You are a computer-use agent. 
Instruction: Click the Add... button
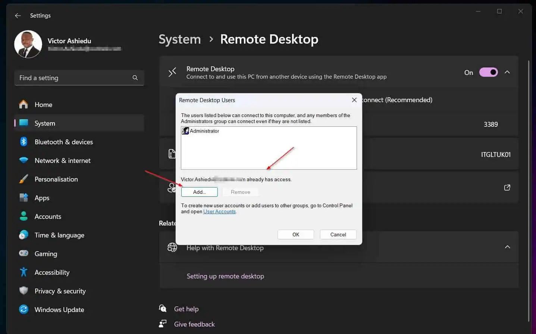click(x=200, y=192)
